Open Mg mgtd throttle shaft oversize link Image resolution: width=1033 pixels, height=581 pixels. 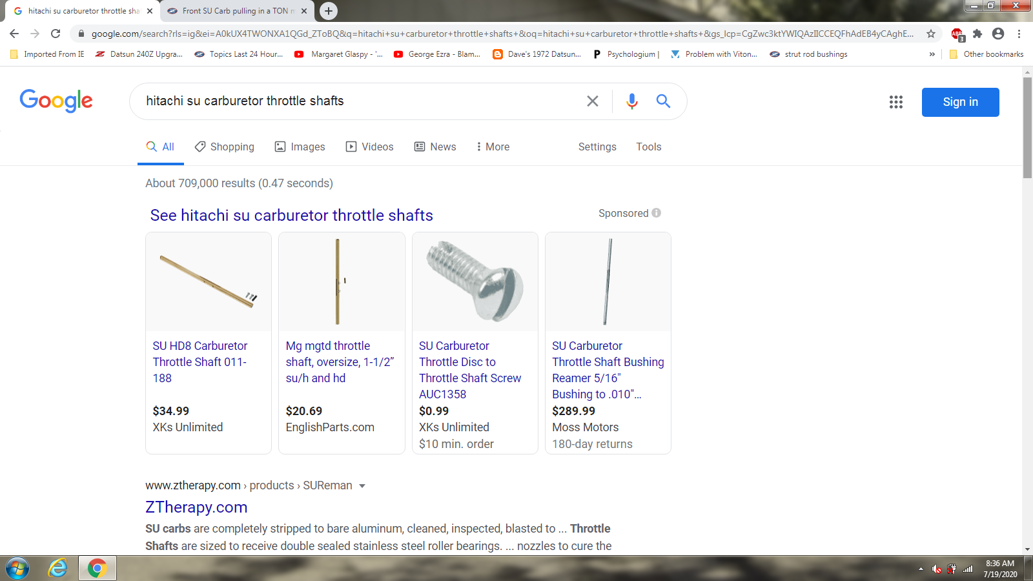340,362
